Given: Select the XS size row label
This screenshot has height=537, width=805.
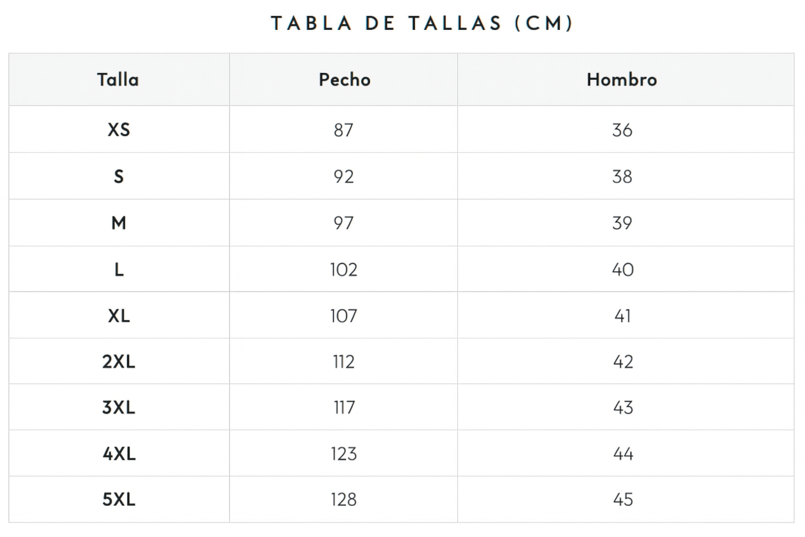Looking at the screenshot, I should pos(118,130).
